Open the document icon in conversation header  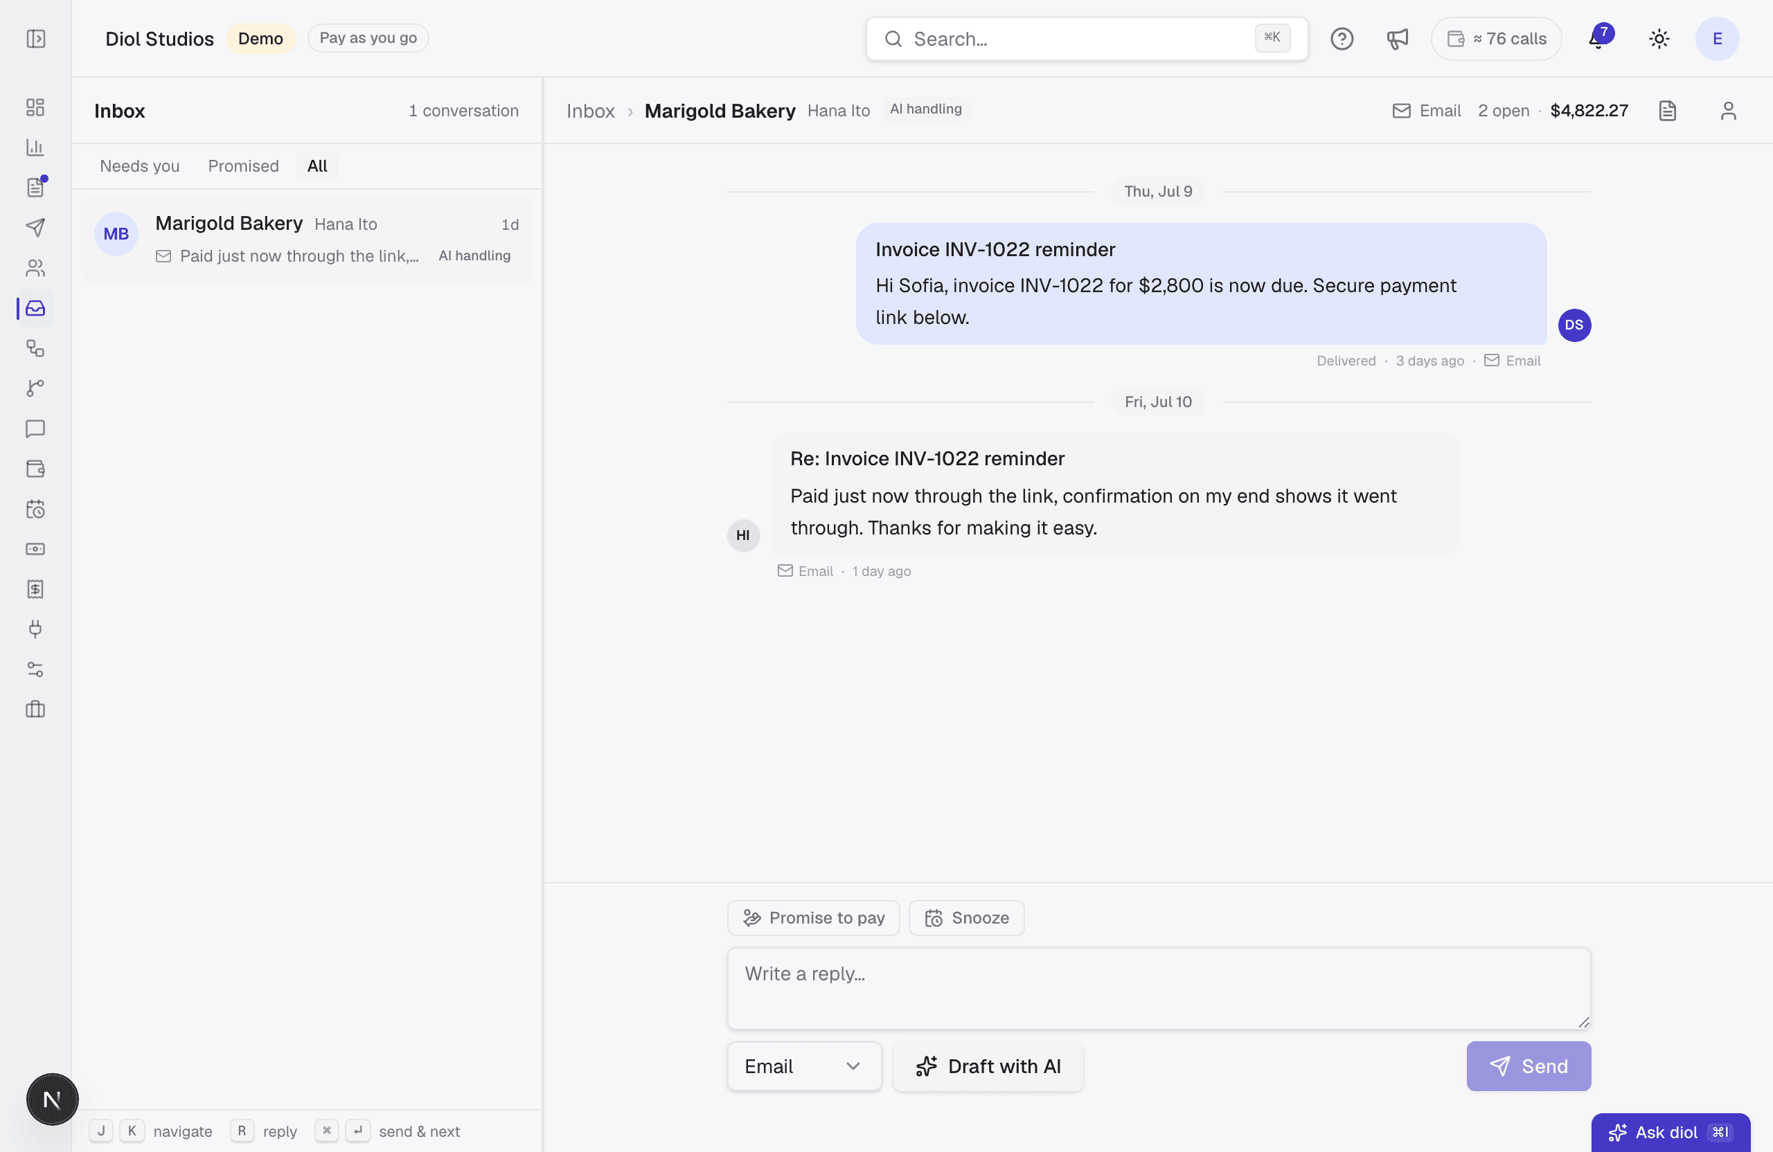pyautogui.click(x=1667, y=111)
